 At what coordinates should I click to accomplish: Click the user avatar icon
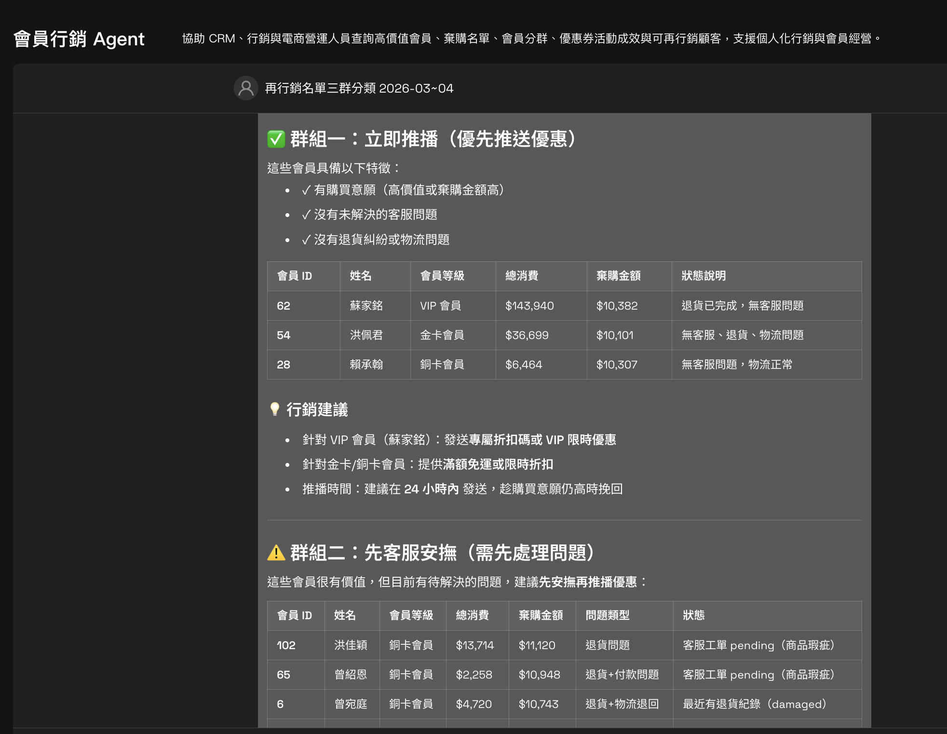246,88
